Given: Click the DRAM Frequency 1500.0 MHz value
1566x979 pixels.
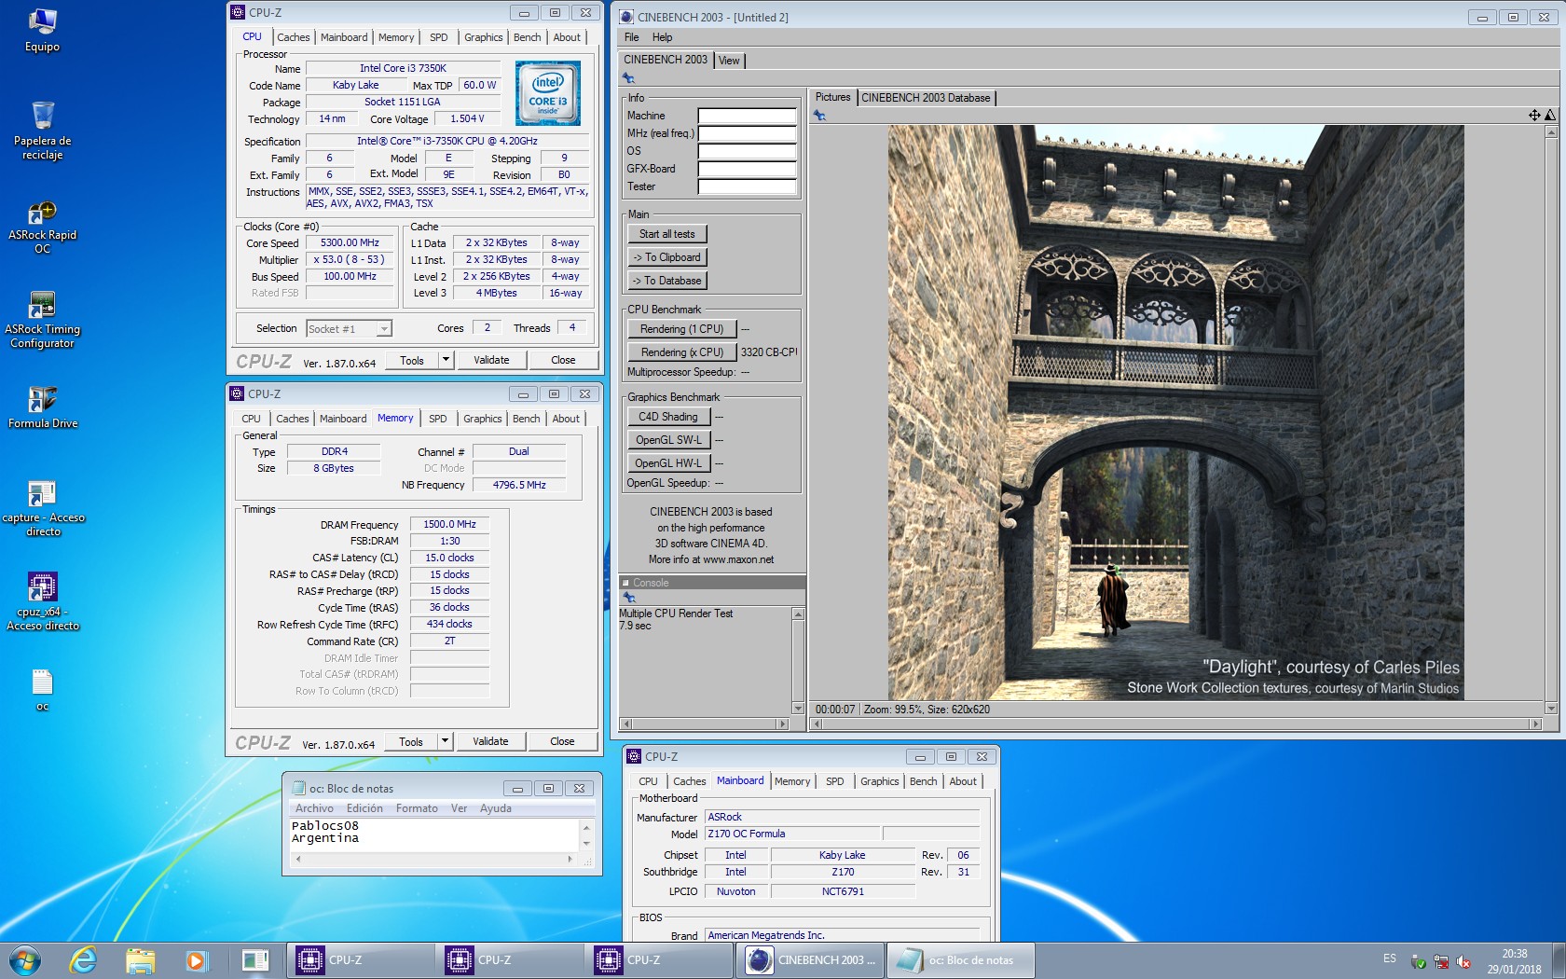Looking at the screenshot, I should point(449,524).
